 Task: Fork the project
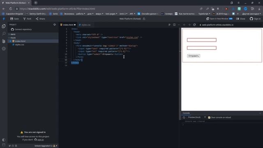click(x=27, y=19)
